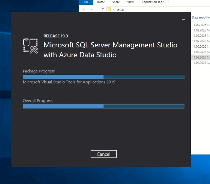Select the Application Tools tab

click(x=153, y=2)
